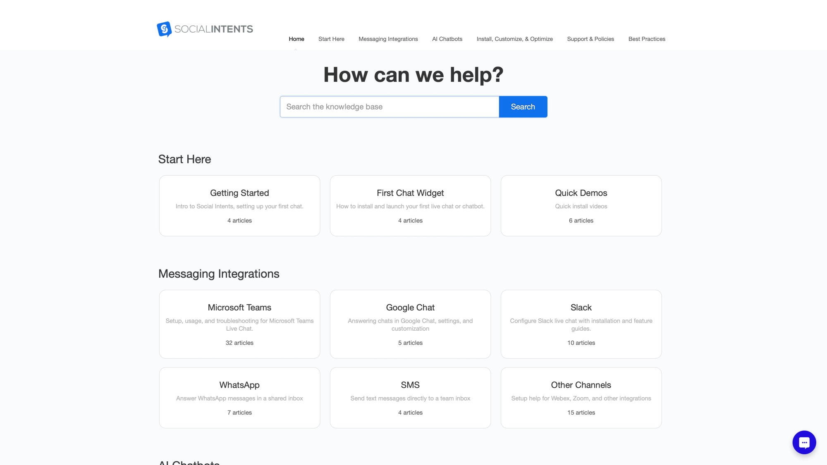Open the Messaging Integrations menu
Screen dimensions: 827x465
(388, 39)
